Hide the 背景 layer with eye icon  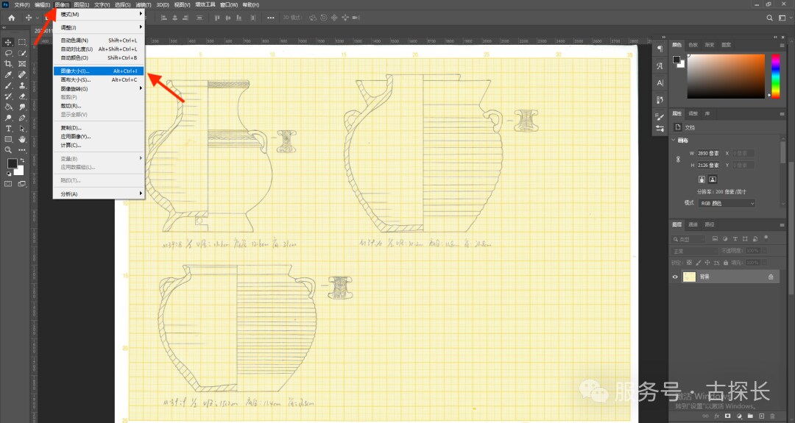pos(676,277)
